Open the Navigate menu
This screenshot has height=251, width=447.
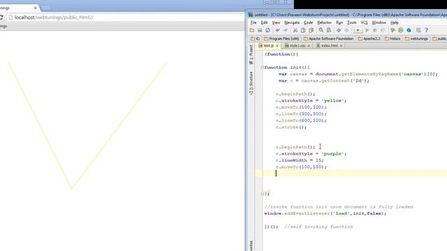[x=292, y=22]
